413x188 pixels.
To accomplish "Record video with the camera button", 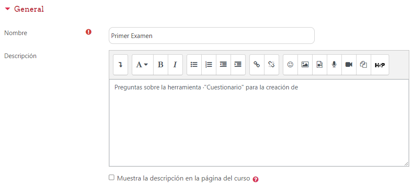I will [x=349, y=65].
